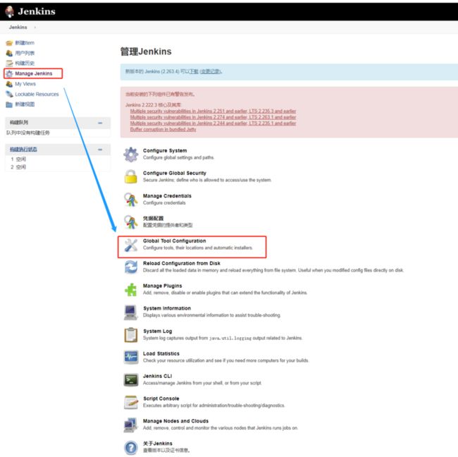Click the new Item icon in sidebar
458x457 pixels.
tap(9, 43)
